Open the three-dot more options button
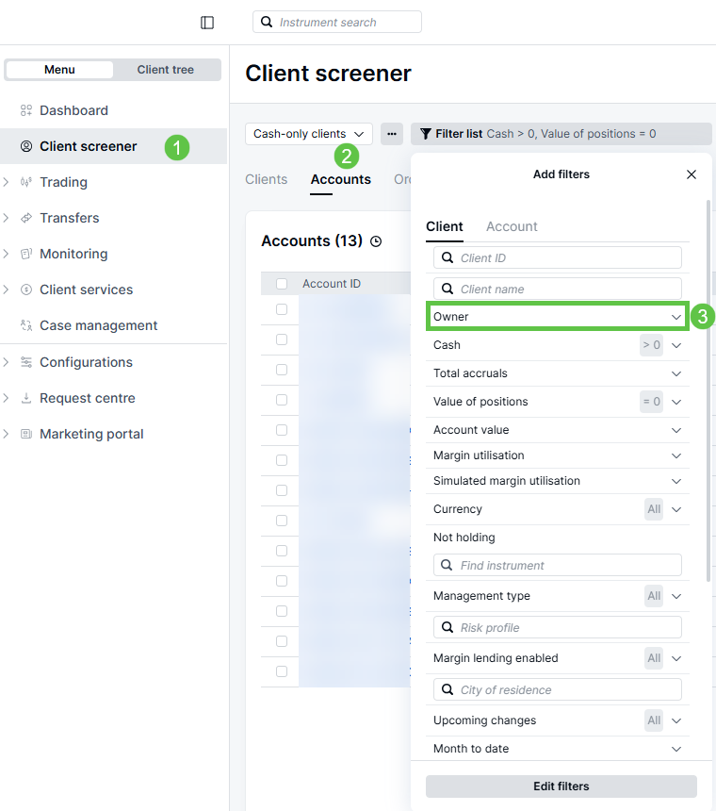This screenshot has width=716, height=811. pos(392,134)
